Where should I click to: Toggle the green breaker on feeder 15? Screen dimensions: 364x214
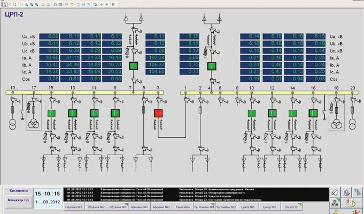tap(51, 113)
